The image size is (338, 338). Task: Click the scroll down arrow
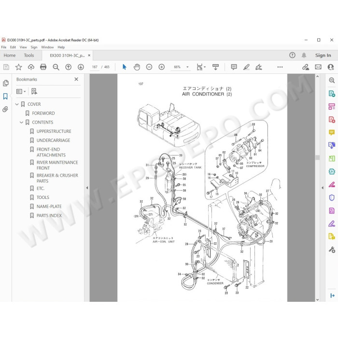click(x=317, y=299)
